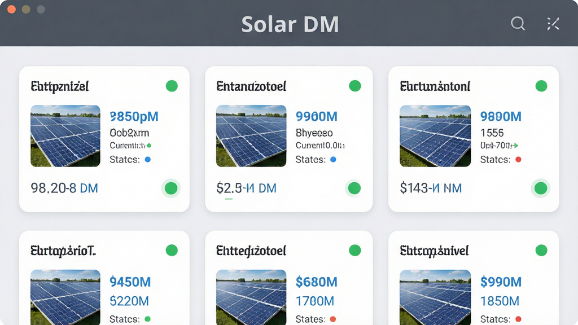Open solar panel thumbnail in Ehttpznizel card
Image resolution: width=578 pixels, height=325 pixels.
point(65,136)
